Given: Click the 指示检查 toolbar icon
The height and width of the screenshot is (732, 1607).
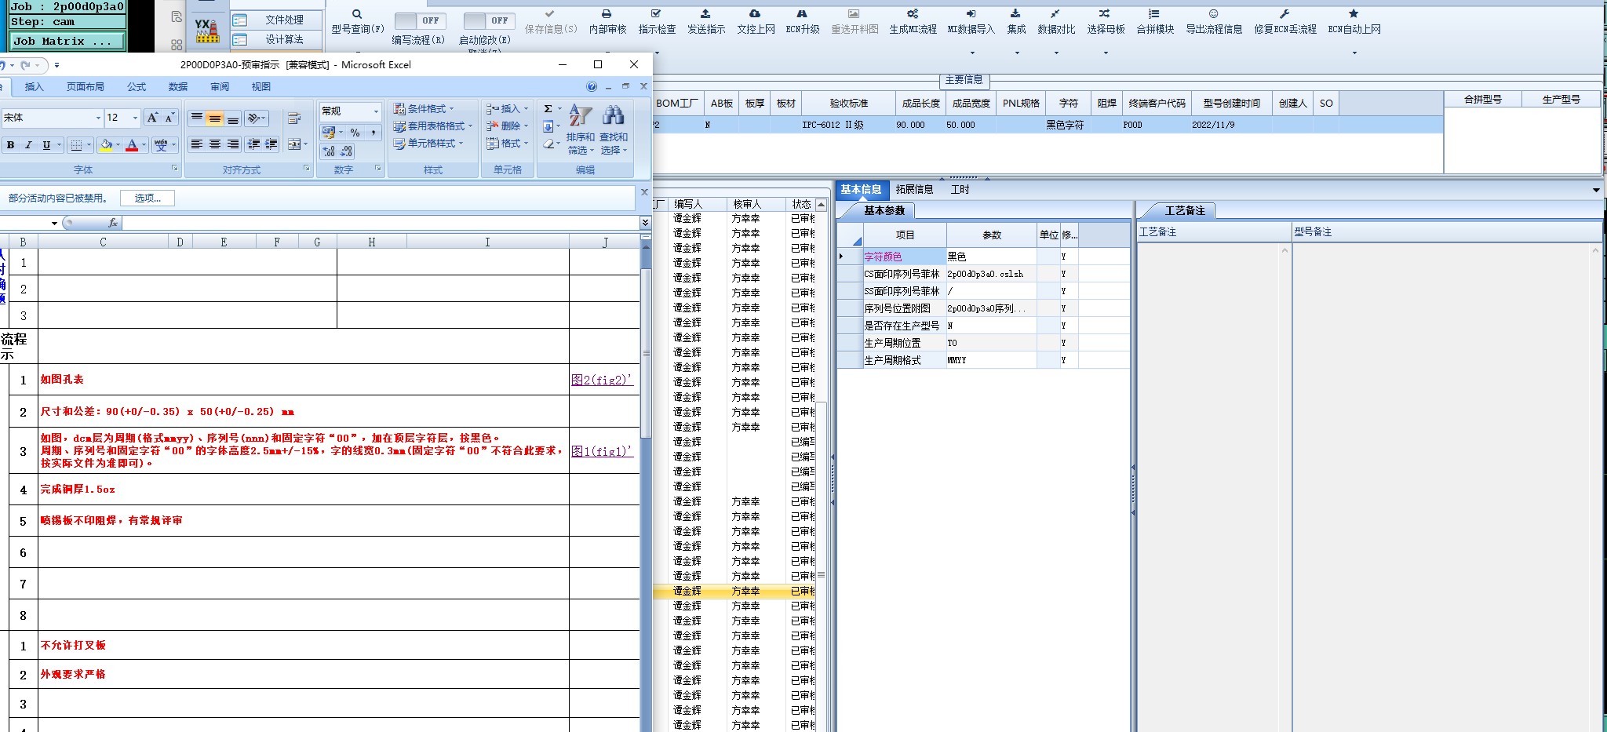Looking at the screenshot, I should [x=656, y=14].
